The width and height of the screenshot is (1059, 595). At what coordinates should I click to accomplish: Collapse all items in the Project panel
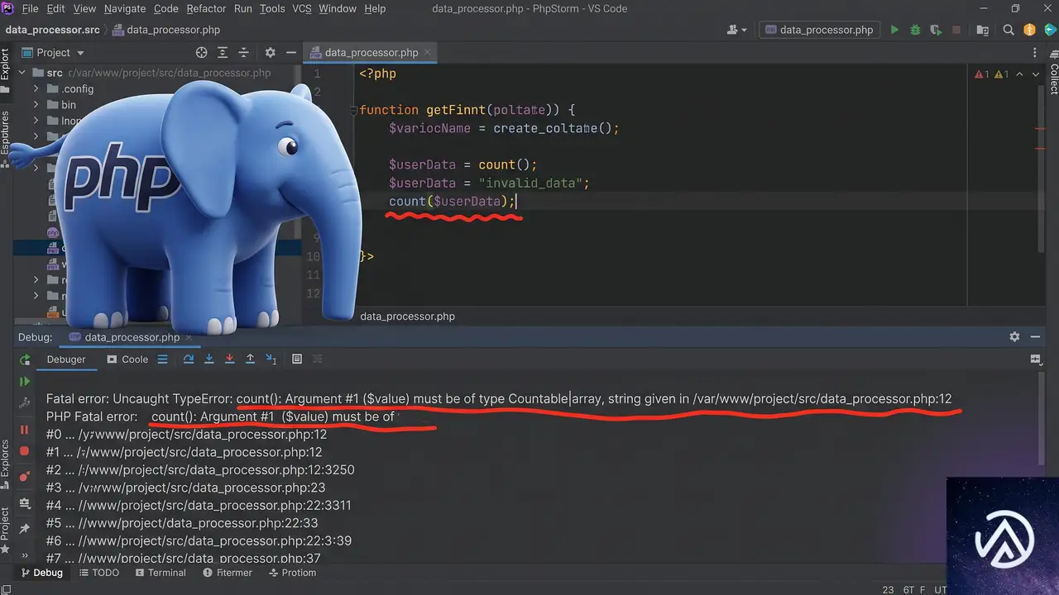coord(246,52)
